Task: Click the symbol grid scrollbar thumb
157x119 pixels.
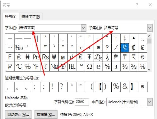Action: 149,41
